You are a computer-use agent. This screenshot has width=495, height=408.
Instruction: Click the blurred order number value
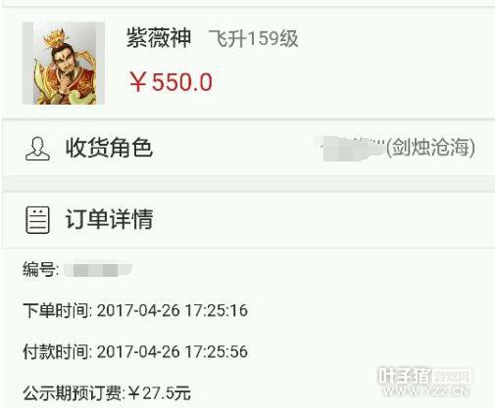pyautogui.click(x=98, y=270)
